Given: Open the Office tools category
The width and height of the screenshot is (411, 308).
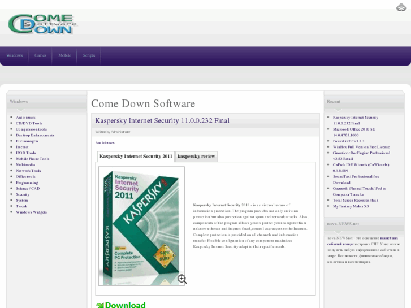Looking at the screenshot, I should coord(25,177).
